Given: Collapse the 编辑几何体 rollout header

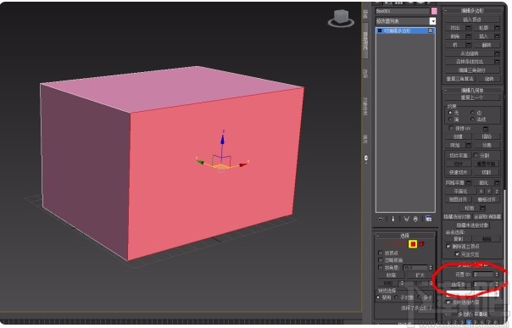Looking at the screenshot, I should click(472, 90).
